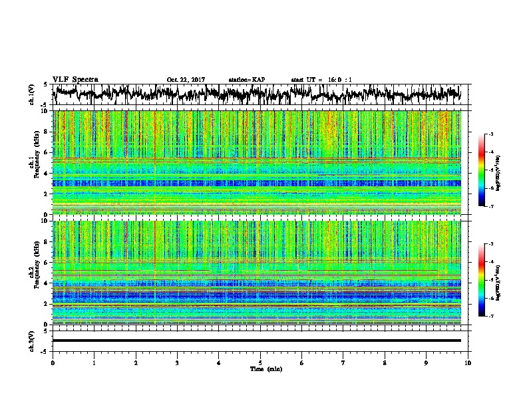This screenshot has width=527, height=407.
Task: Click the "-7" label on ch.2 color bar
Action: tap(491, 317)
